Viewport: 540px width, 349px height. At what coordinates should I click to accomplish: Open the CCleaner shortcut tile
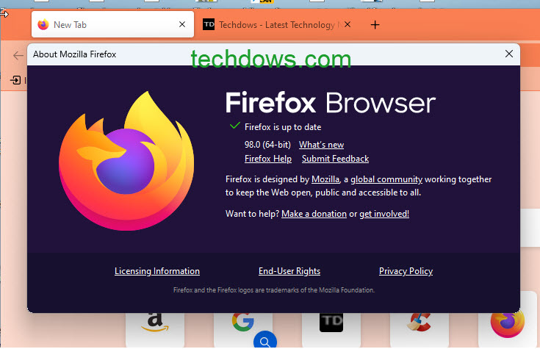419,329
